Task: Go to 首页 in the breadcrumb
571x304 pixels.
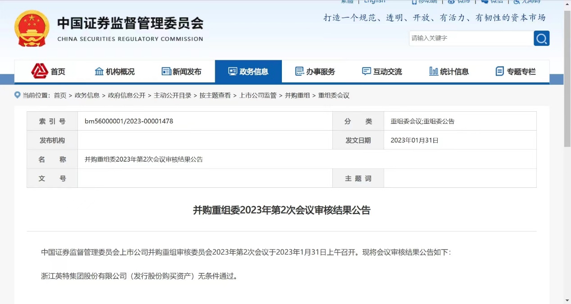Action: tap(60, 95)
